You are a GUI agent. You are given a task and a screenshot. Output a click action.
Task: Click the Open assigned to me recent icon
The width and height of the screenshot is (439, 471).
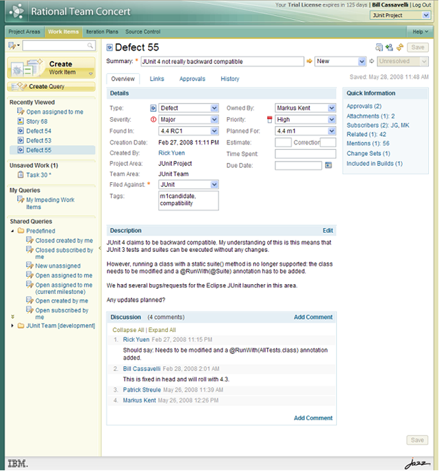21,112
